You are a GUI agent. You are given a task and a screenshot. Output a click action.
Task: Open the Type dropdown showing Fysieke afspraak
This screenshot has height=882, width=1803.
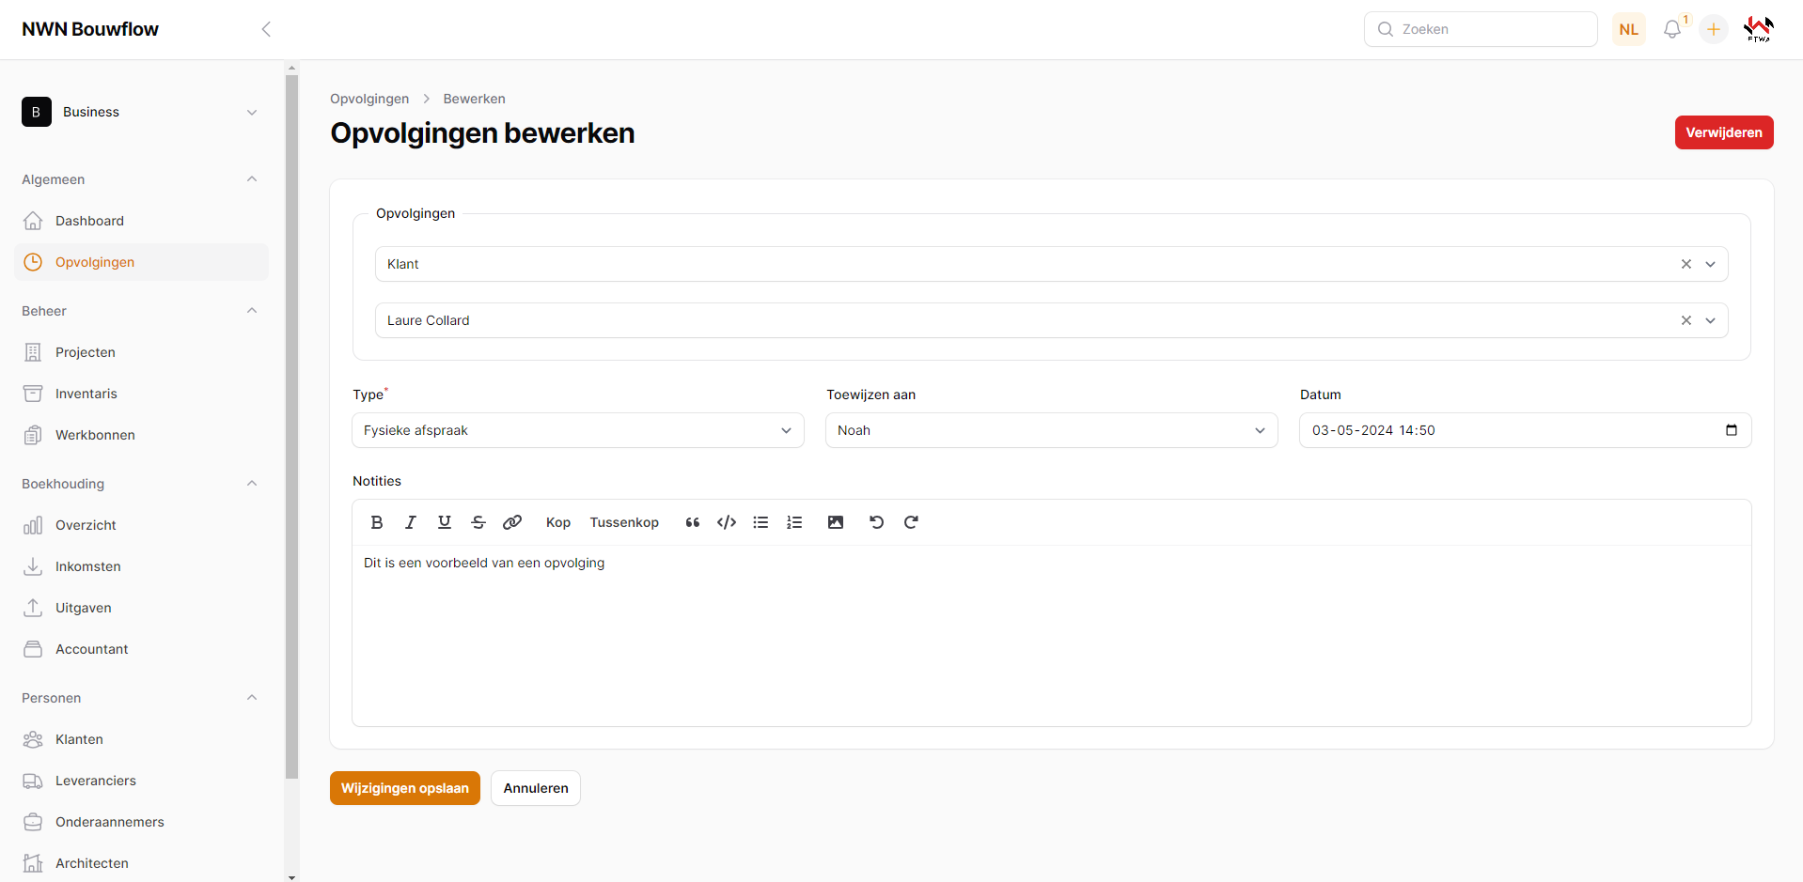pos(577,430)
